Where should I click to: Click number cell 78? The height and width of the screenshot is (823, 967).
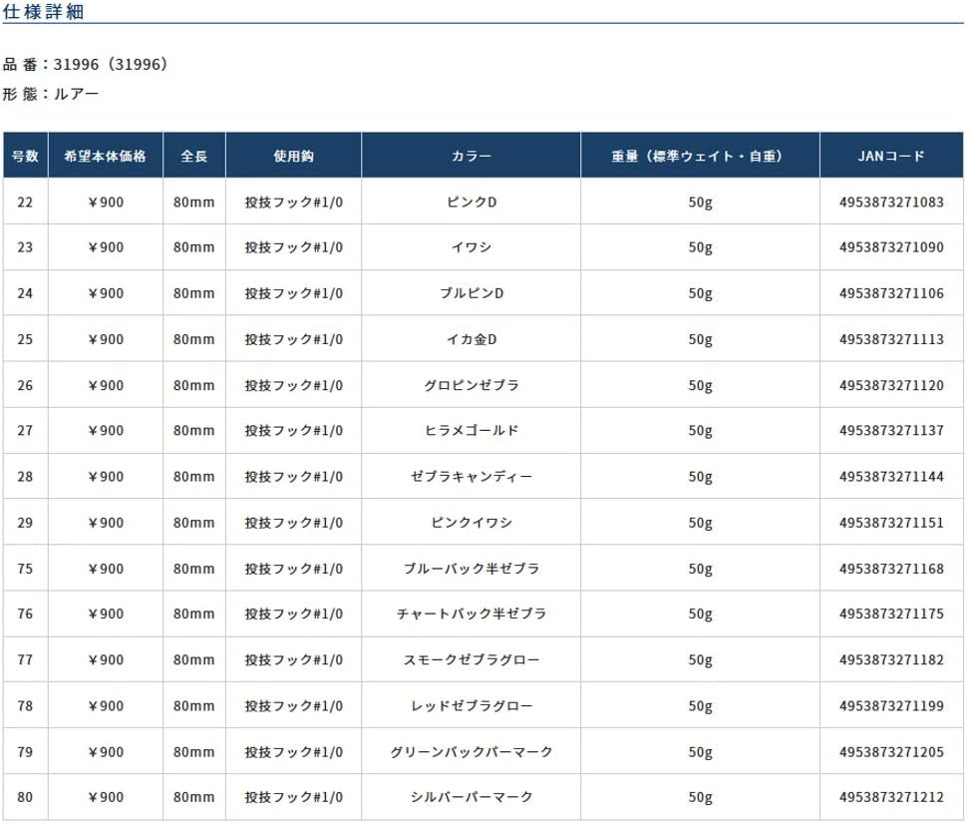25,705
